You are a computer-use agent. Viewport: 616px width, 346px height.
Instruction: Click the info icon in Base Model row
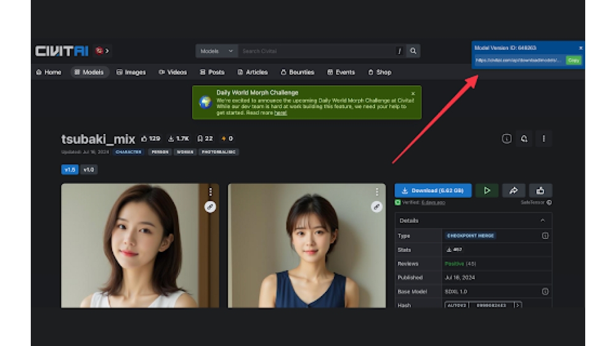click(x=545, y=291)
